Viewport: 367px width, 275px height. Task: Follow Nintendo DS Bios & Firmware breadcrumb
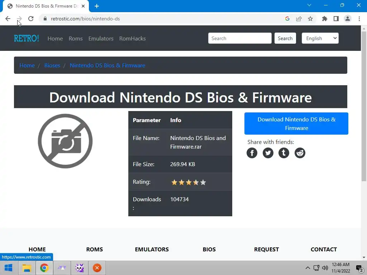click(108, 65)
